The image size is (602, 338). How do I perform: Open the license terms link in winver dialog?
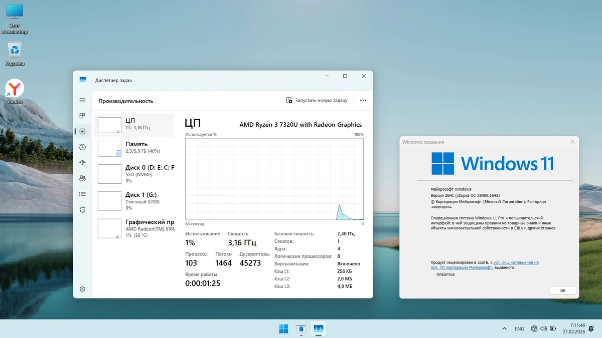click(x=516, y=262)
